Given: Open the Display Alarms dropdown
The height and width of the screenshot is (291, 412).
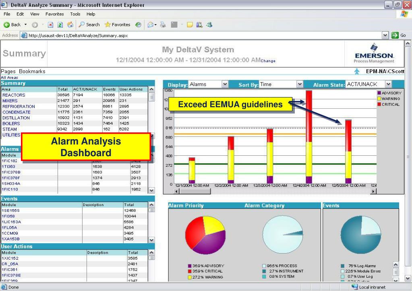Looking at the screenshot, I should pyautogui.click(x=225, y=84).
